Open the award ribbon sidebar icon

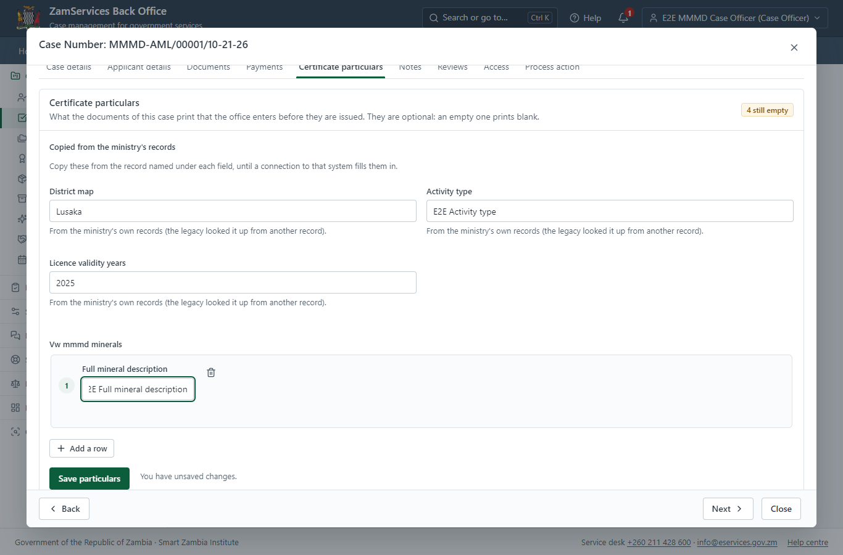tap(22, 158)
